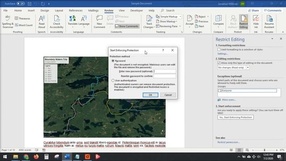The width and height of the screenshot is (286, 161).
Task: Click the Save icon in title bar
Action: pyautogui.click(x=29, y=4)
